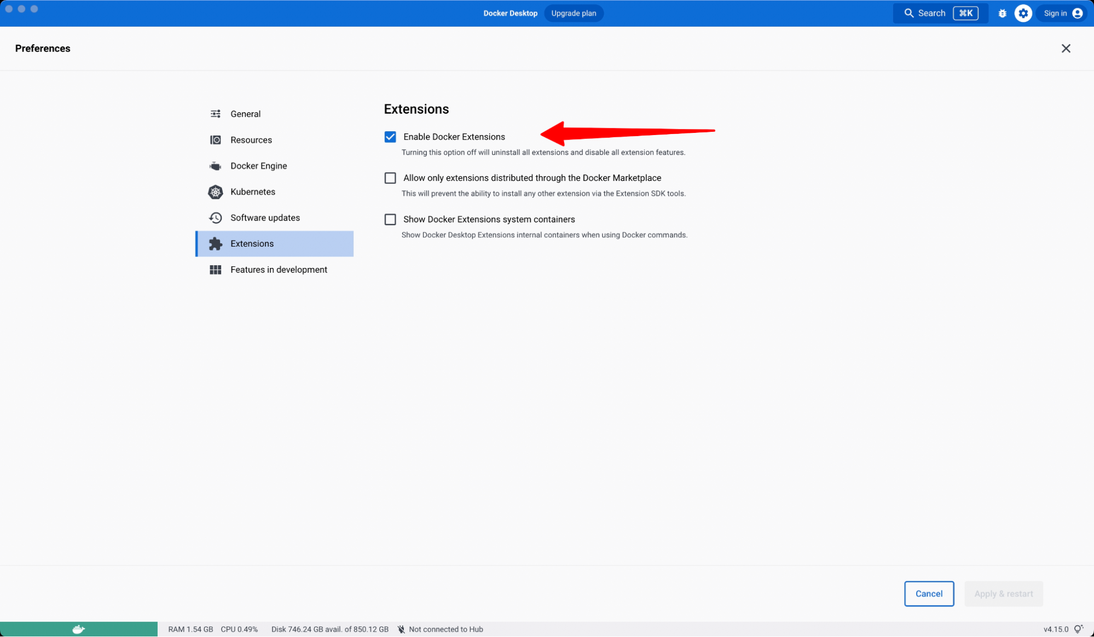Click Cancel to discard changes

929,593
